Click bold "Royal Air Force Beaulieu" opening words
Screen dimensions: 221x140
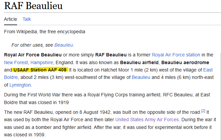pyautogui.click(x=33, y=55)
